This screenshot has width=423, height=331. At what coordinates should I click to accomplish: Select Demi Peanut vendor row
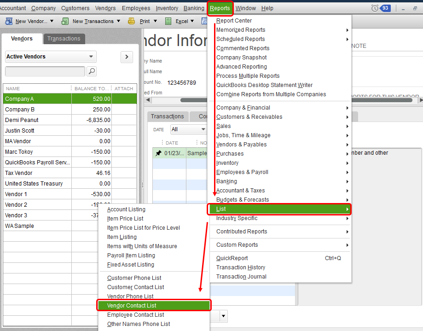click(70, 120)
